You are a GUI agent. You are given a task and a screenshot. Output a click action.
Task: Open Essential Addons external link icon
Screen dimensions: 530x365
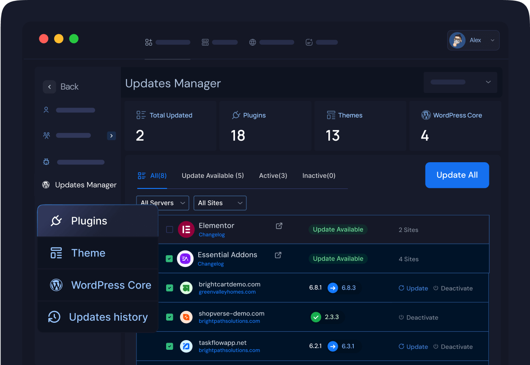(x=278, y=255)
